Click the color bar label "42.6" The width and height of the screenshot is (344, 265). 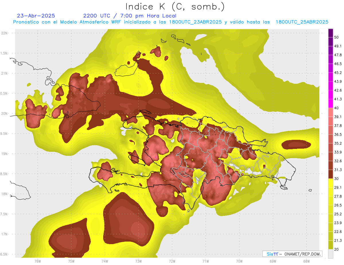coord(338,90)
